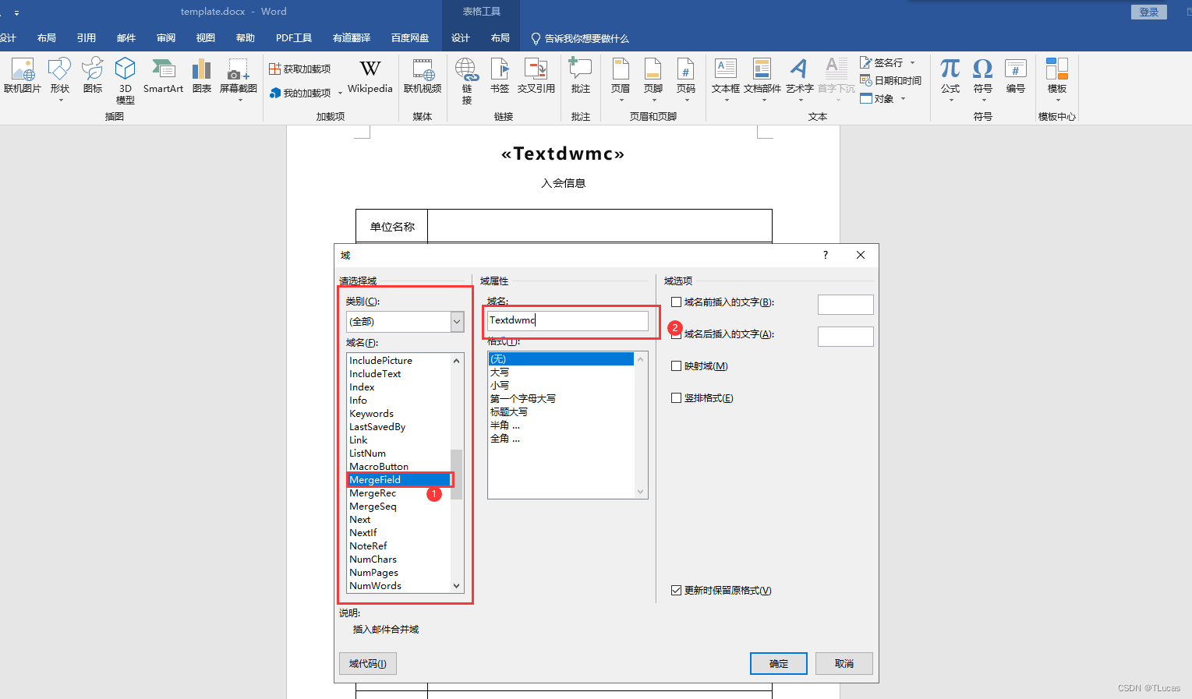The height and width of the screenshot is (699, 1192).
Task: Insert a Symbol (符号)
Action: click(x=983, y=79)
